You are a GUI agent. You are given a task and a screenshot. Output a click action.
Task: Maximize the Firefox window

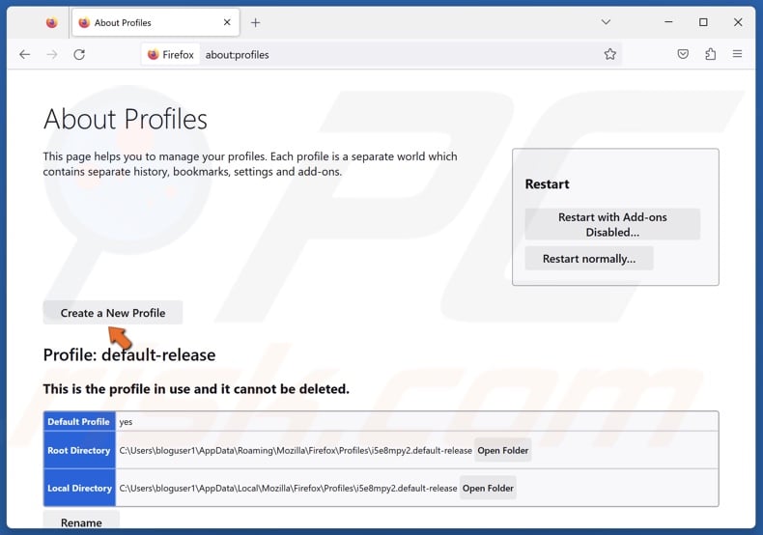point(703,22)
